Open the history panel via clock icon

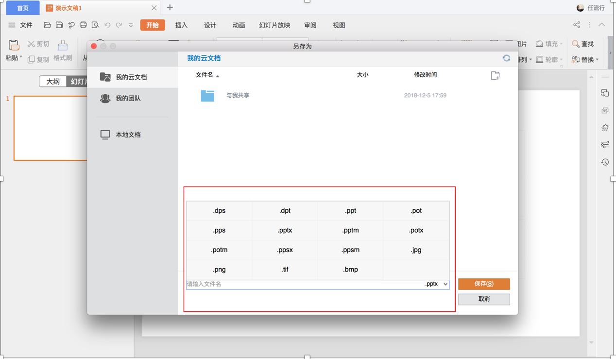tap(604, 162)
